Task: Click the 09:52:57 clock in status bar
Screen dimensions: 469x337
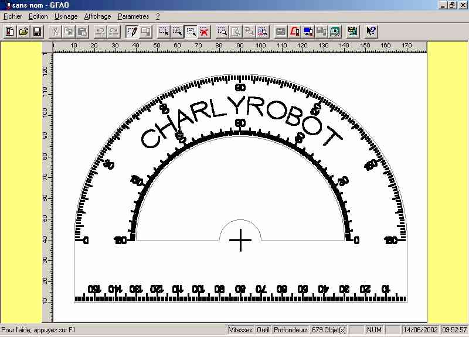Action: tap(454, 330)
